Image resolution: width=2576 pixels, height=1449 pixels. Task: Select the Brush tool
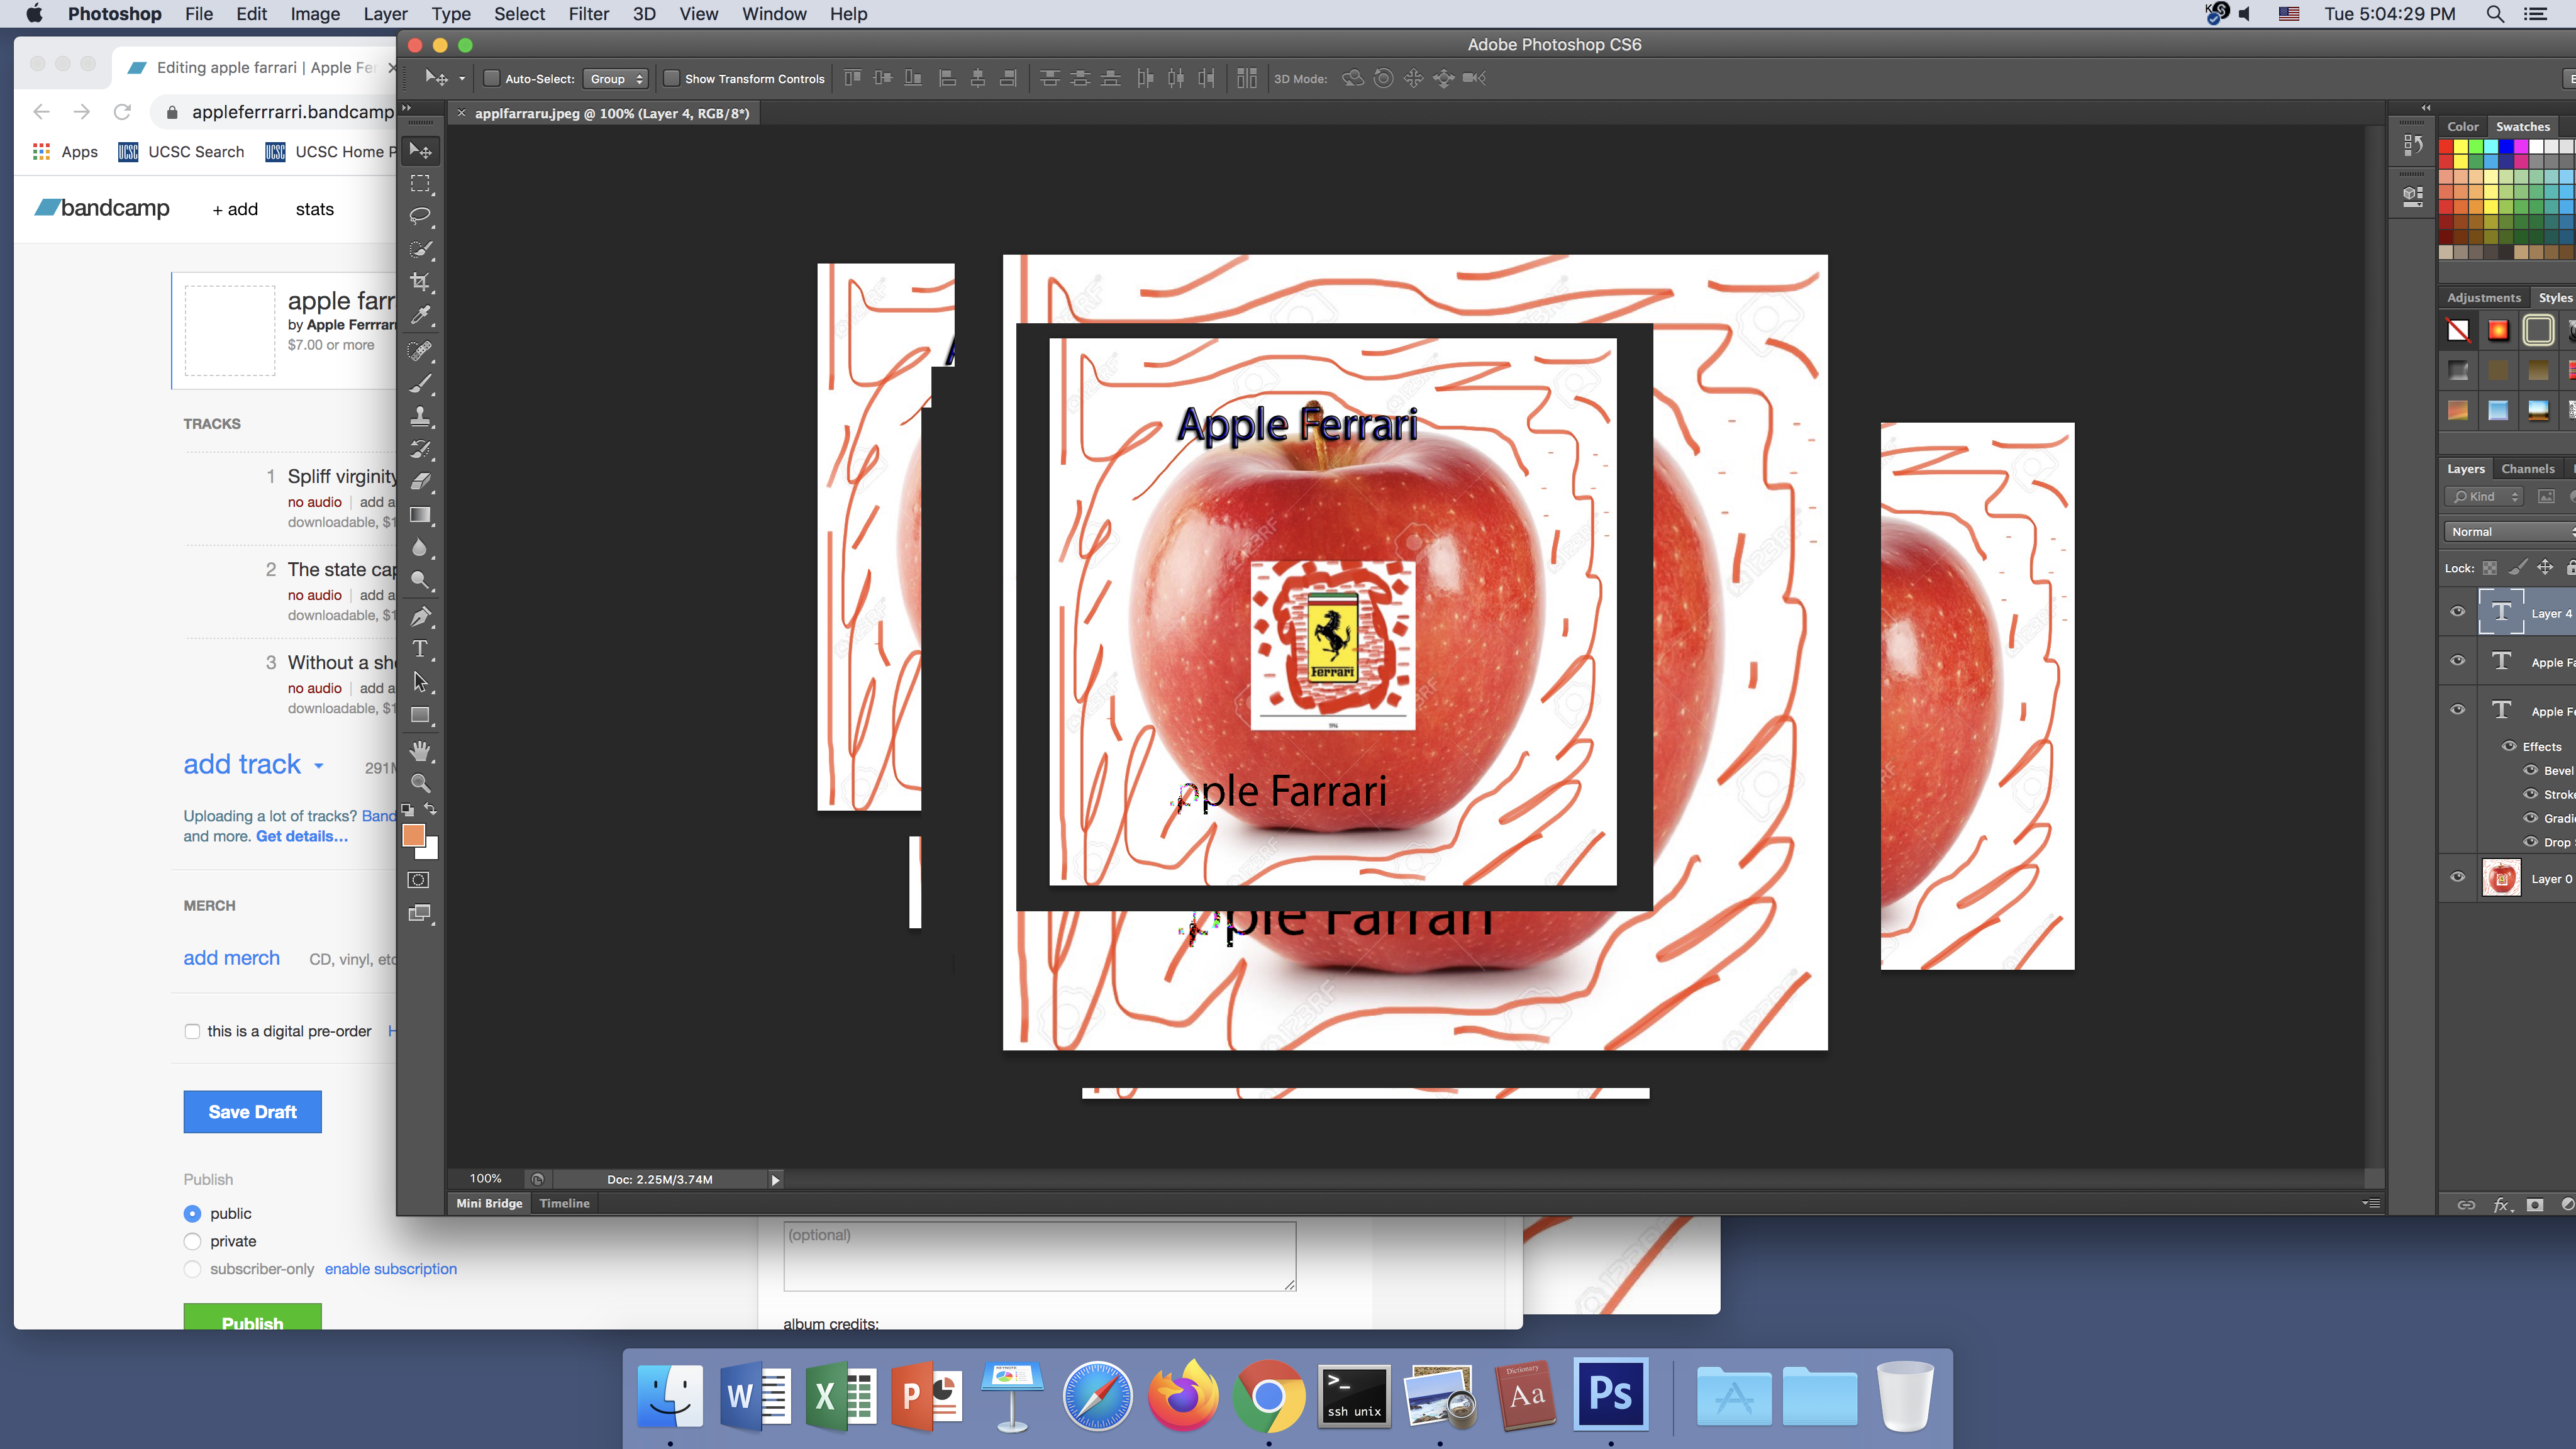point(420,383)
